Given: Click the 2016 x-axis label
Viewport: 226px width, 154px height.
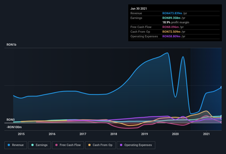Looking at the screenshot, I should click(x=52, y=134).
